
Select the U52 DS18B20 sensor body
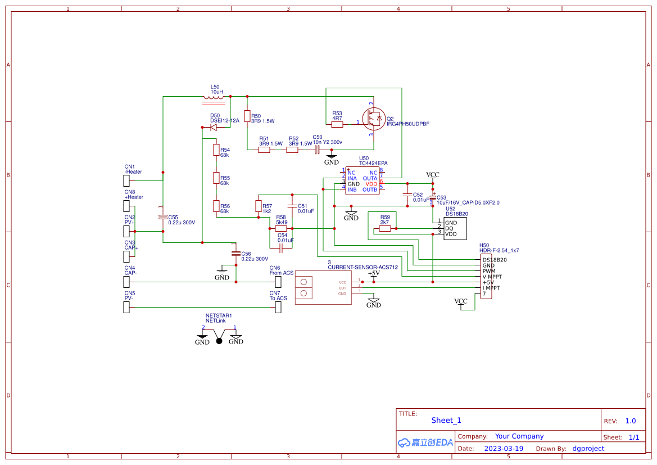455,228
